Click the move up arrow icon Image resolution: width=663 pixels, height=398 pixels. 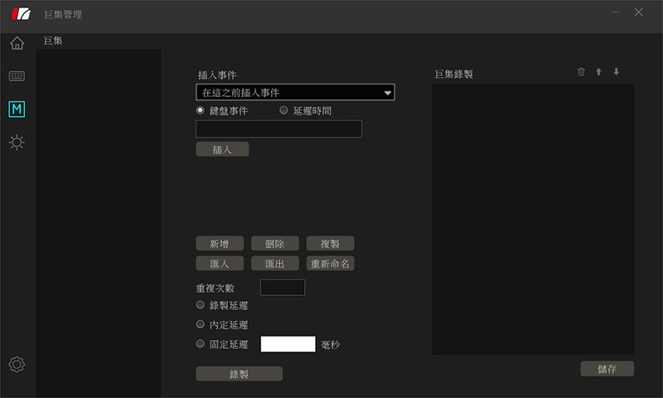coord(598,71)
